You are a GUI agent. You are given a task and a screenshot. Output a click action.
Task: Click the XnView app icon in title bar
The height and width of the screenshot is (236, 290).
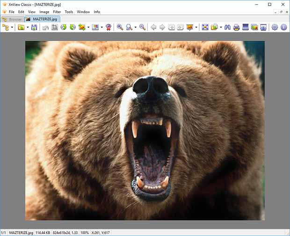pyautogui.click(x=4, y=4)
